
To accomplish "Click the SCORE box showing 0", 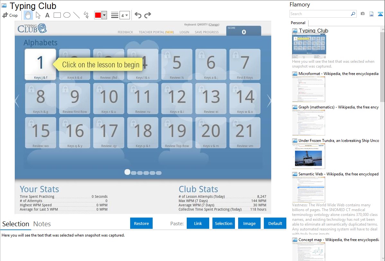I will 244,31.
